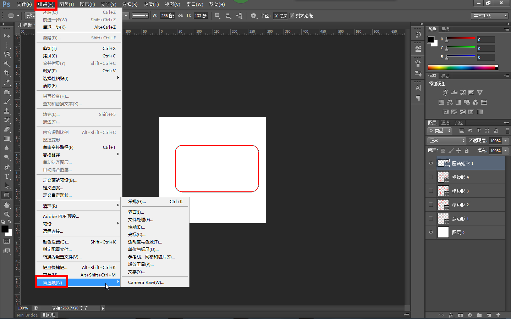Show the 多边形 4 layer
Image resolution: width=511 pixels, height=319 pixels.
click(x=431, y=177)
